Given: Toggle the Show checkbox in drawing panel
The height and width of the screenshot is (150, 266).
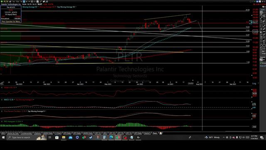Looking at the screenshot, I should click(263, 63).
